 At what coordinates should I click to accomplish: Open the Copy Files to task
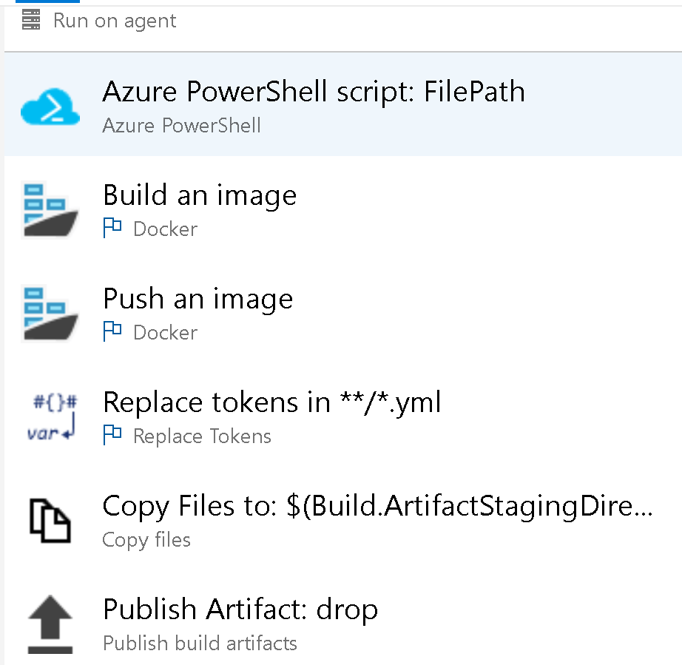pyautogui.click(x=377, y=507)
